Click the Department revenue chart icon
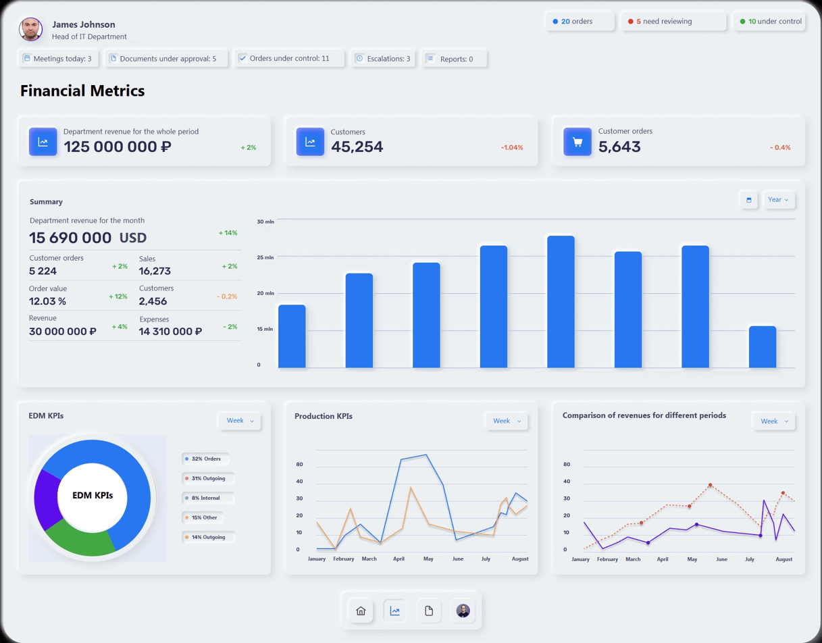 point(43,142)
